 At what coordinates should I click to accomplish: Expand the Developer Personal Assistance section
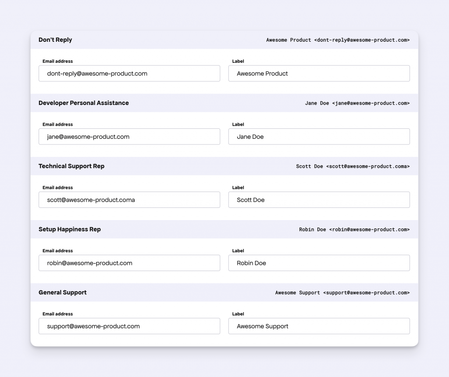coord(84,103)
